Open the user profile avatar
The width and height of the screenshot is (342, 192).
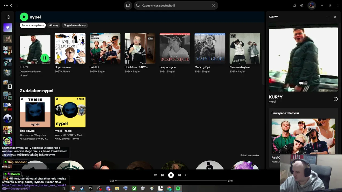(x=312, y=6)
